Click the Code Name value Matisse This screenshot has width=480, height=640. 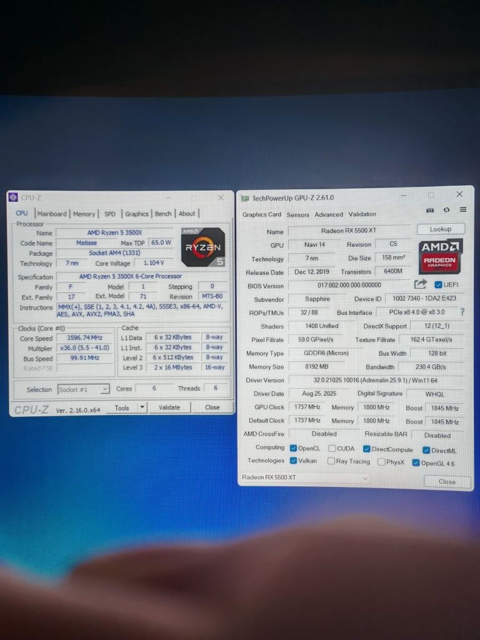(86, 243)
